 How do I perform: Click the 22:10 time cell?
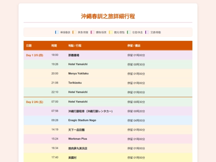55,92
